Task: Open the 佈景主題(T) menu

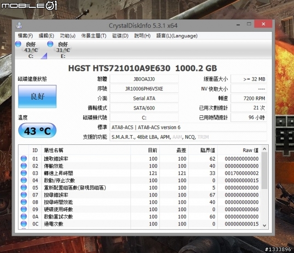Action: click(x=94, y=36)
